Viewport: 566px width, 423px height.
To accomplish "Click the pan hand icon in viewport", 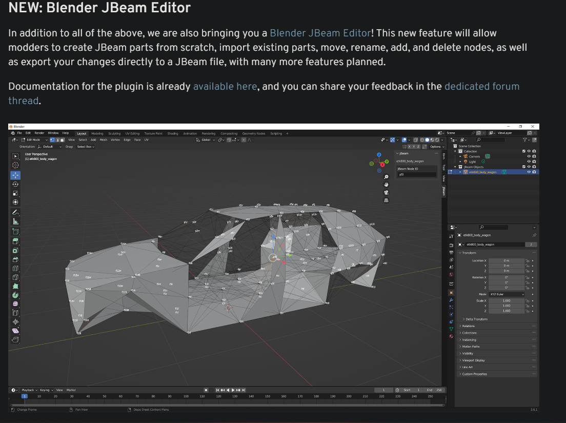I will click(x=386, y=185).
